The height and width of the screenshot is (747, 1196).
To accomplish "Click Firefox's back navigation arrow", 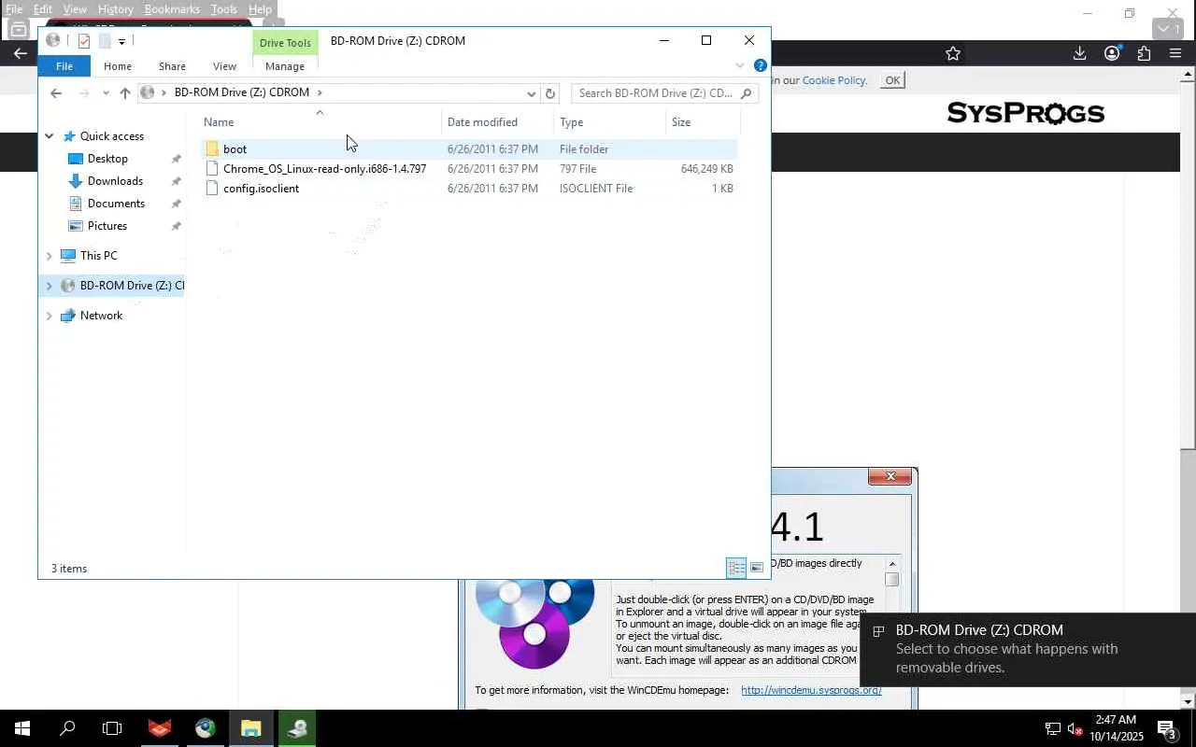I will pyautogui.click(x=20, y=53).
